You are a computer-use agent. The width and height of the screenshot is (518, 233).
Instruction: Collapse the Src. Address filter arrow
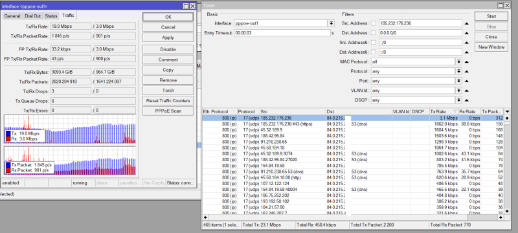coord(467,23)
